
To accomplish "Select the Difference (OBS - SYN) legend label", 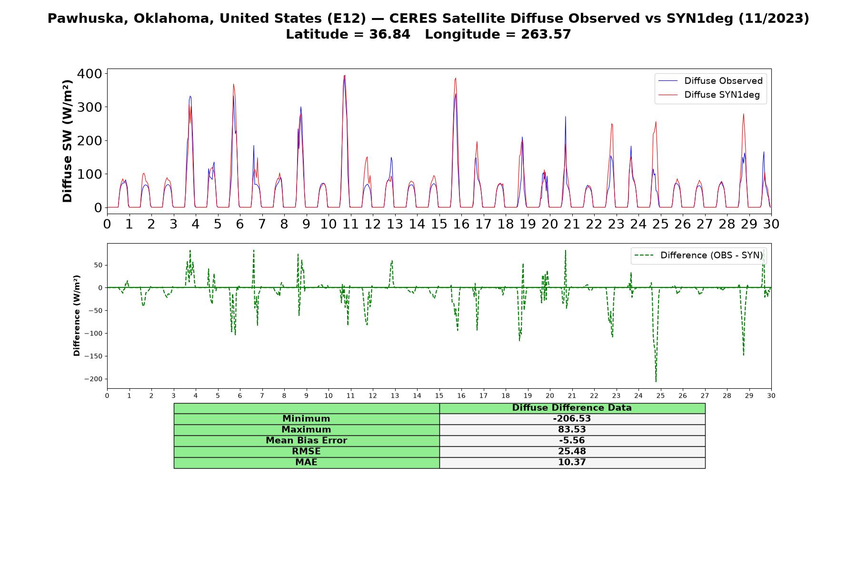I will [x=711, y=256].
